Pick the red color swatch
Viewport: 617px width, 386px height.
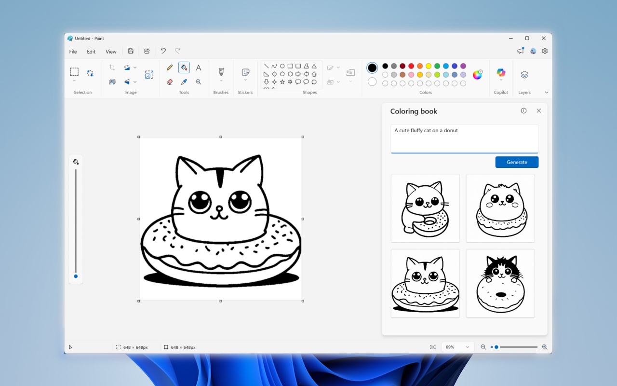[411, 66]
